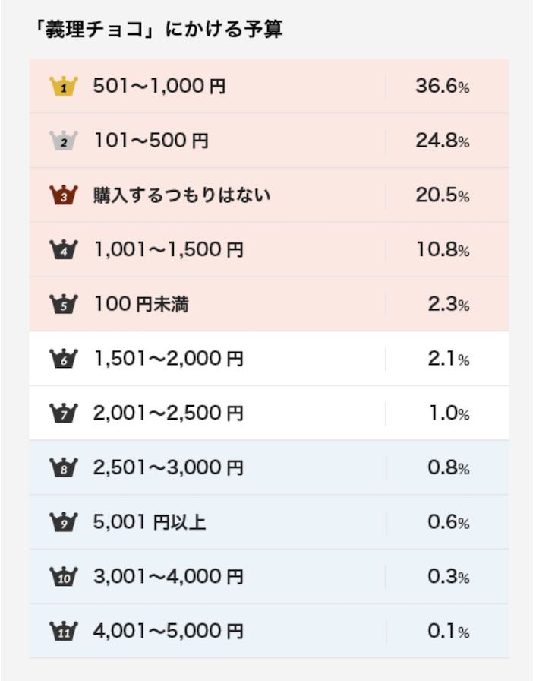Click the silver crown rank 2 icon

click(x=63, y=141)
